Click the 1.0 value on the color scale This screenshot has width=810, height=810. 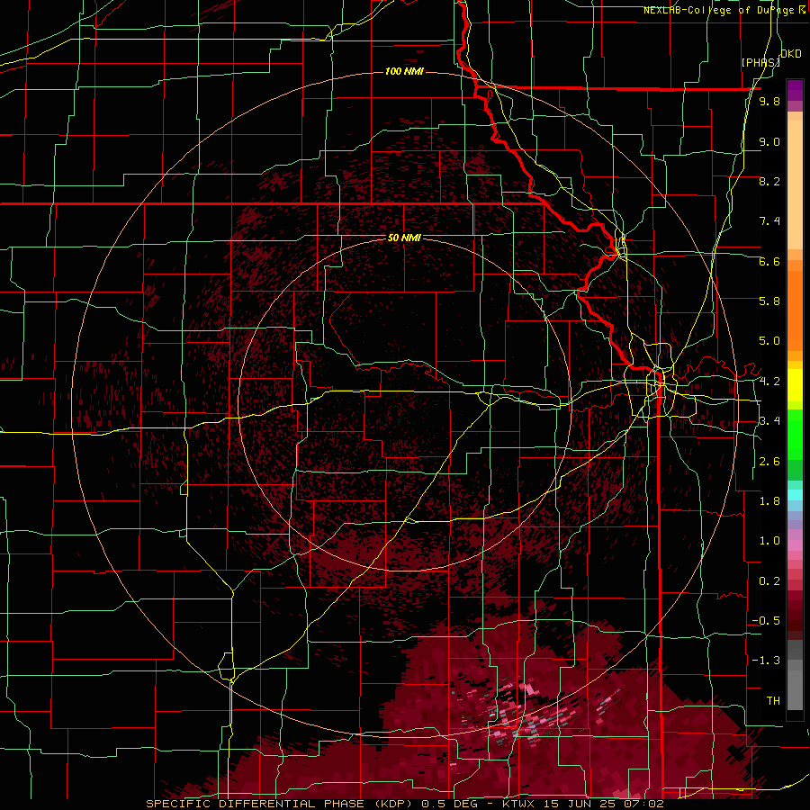[x=769, y=541]
